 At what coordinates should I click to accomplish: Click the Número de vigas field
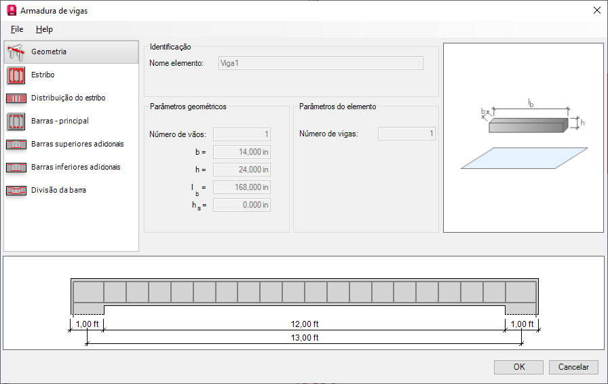click(x=406, y=134)
